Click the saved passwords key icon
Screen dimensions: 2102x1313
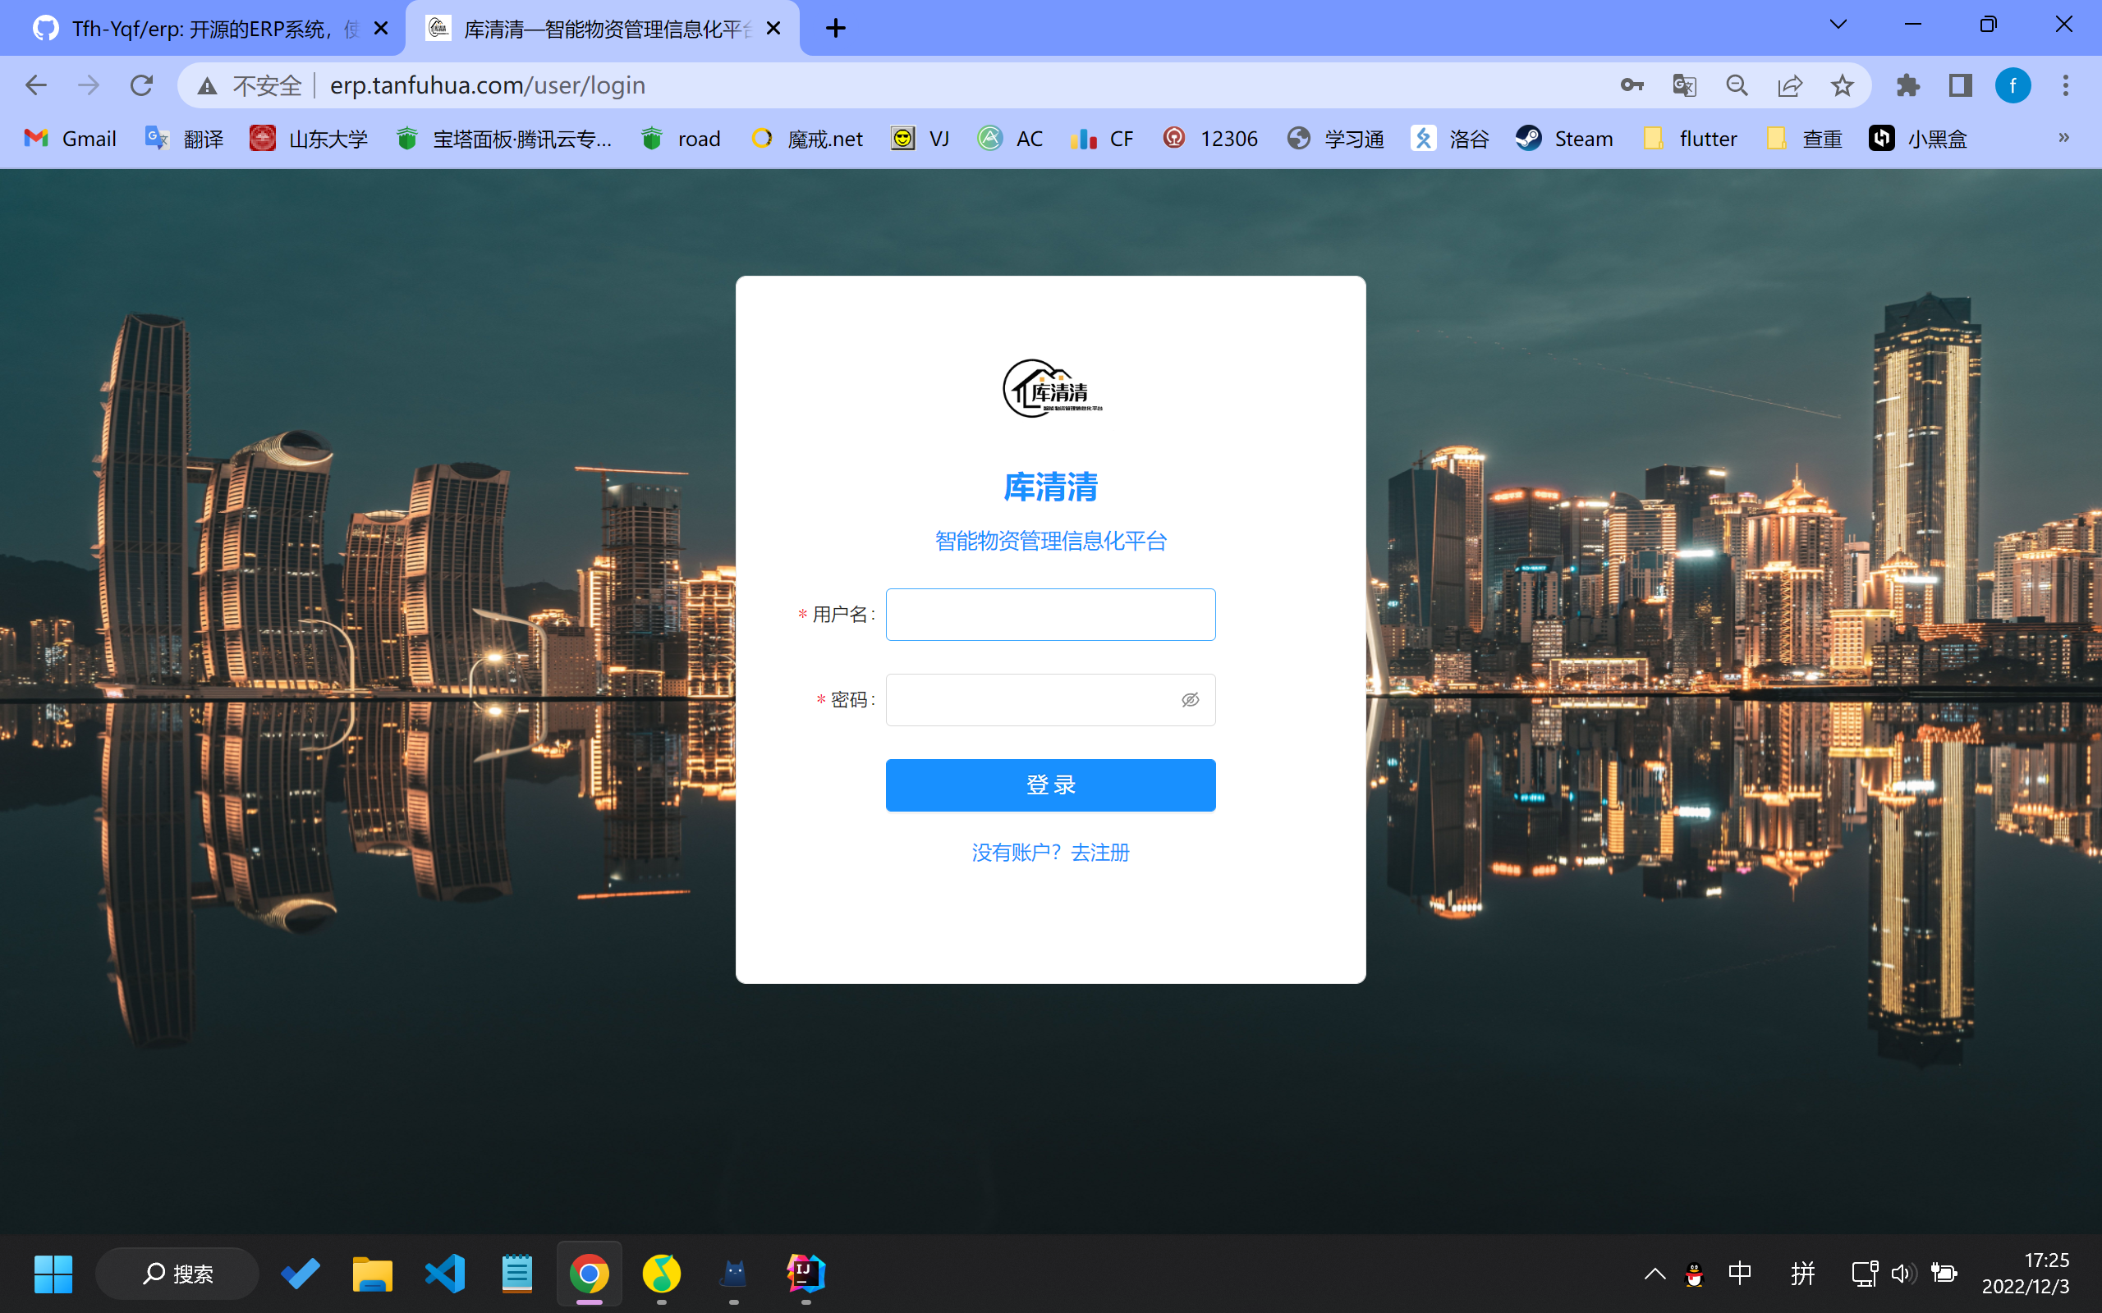coord(1632,85)
